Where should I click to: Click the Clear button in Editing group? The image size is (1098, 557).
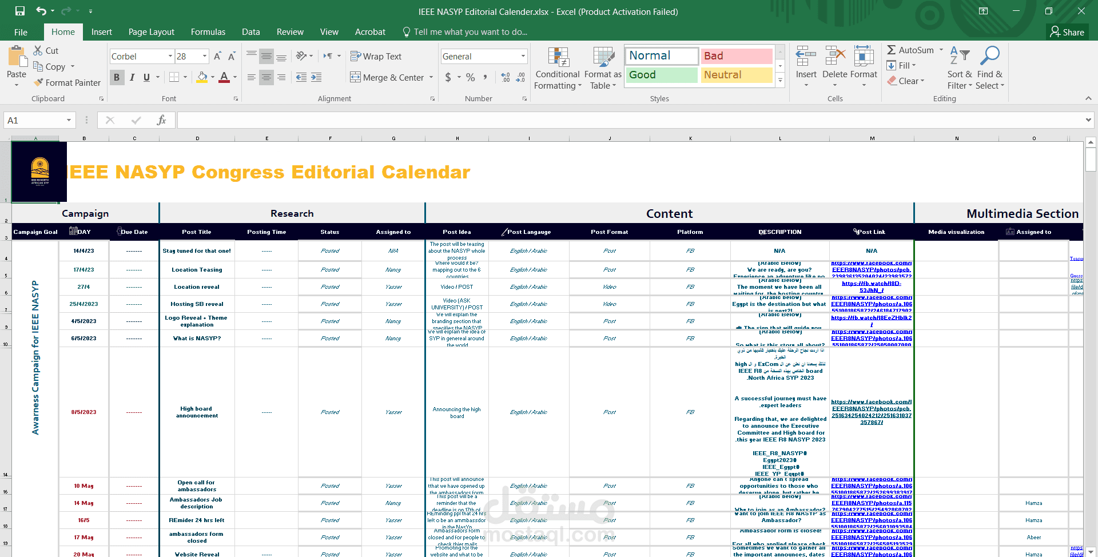pyautogui.click(x=906, y=81)
